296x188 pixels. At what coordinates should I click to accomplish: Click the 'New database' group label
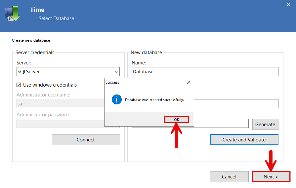pyautogui.click(x=146, y=53)
